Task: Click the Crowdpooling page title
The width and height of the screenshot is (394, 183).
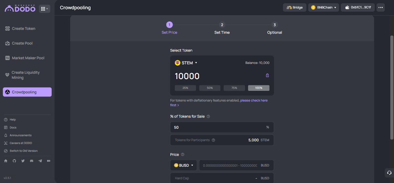Action: [x=75, y=8]
